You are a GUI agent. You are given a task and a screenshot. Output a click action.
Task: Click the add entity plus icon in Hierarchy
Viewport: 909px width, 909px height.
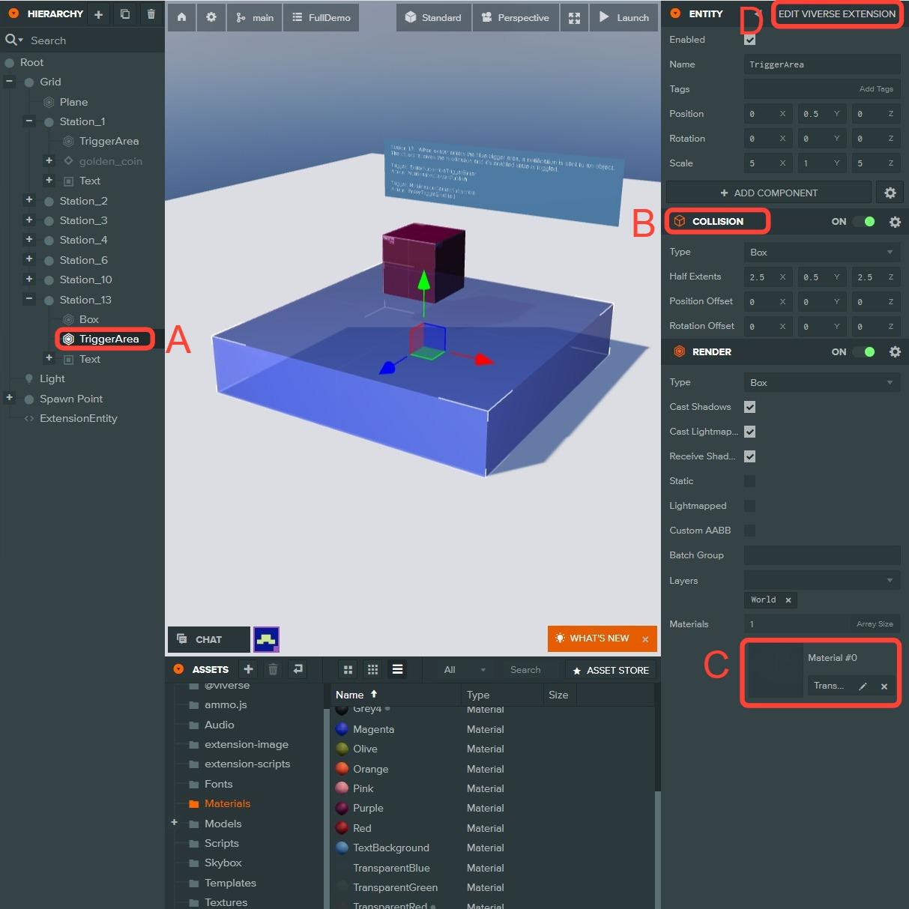pos(98,14)
